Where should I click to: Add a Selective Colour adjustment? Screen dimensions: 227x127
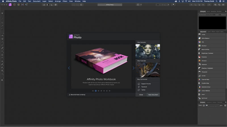[211, 87]
